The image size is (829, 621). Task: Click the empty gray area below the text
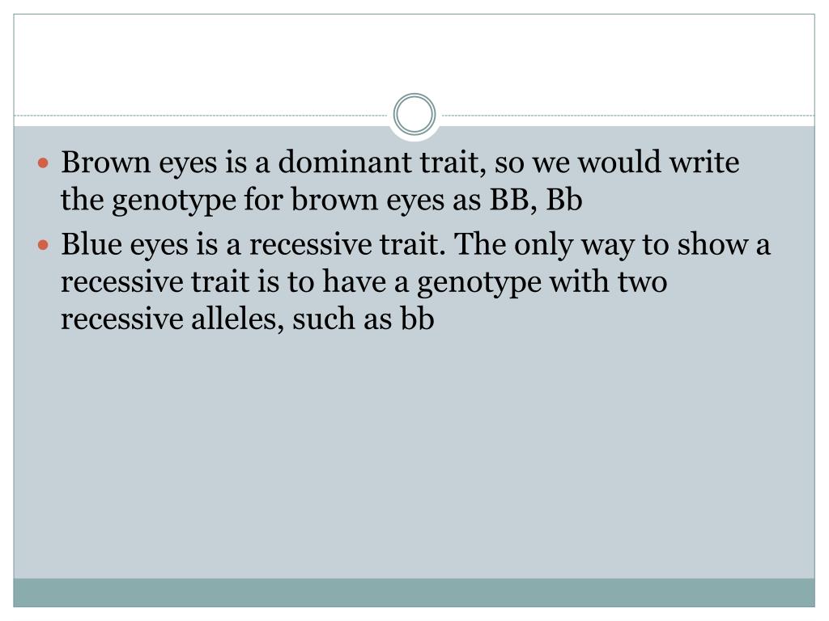(414, 454)
